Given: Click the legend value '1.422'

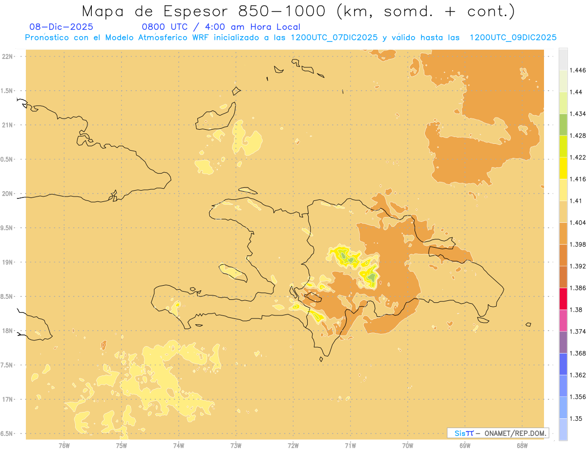Looking at the screenshot, I should pyautogui.click(x=578, y=157).
